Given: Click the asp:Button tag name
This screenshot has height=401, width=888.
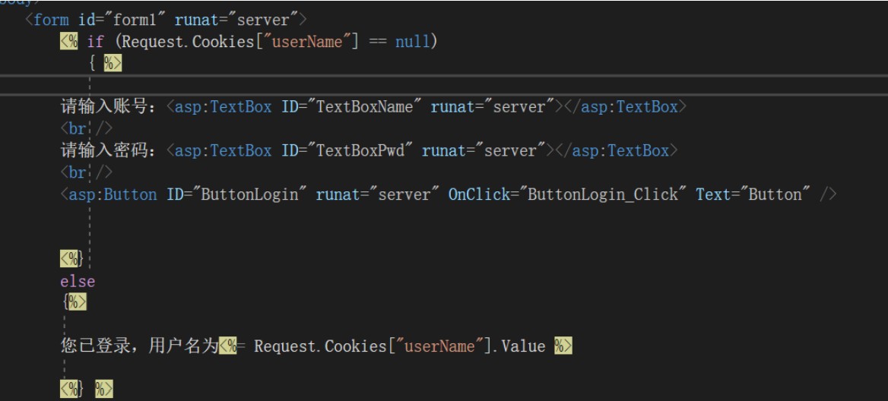Looking at the screenshot, I should 113,194.
